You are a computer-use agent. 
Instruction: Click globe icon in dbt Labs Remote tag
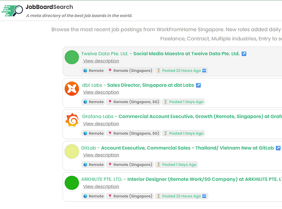pyautogui.click(x=86, y=102)
